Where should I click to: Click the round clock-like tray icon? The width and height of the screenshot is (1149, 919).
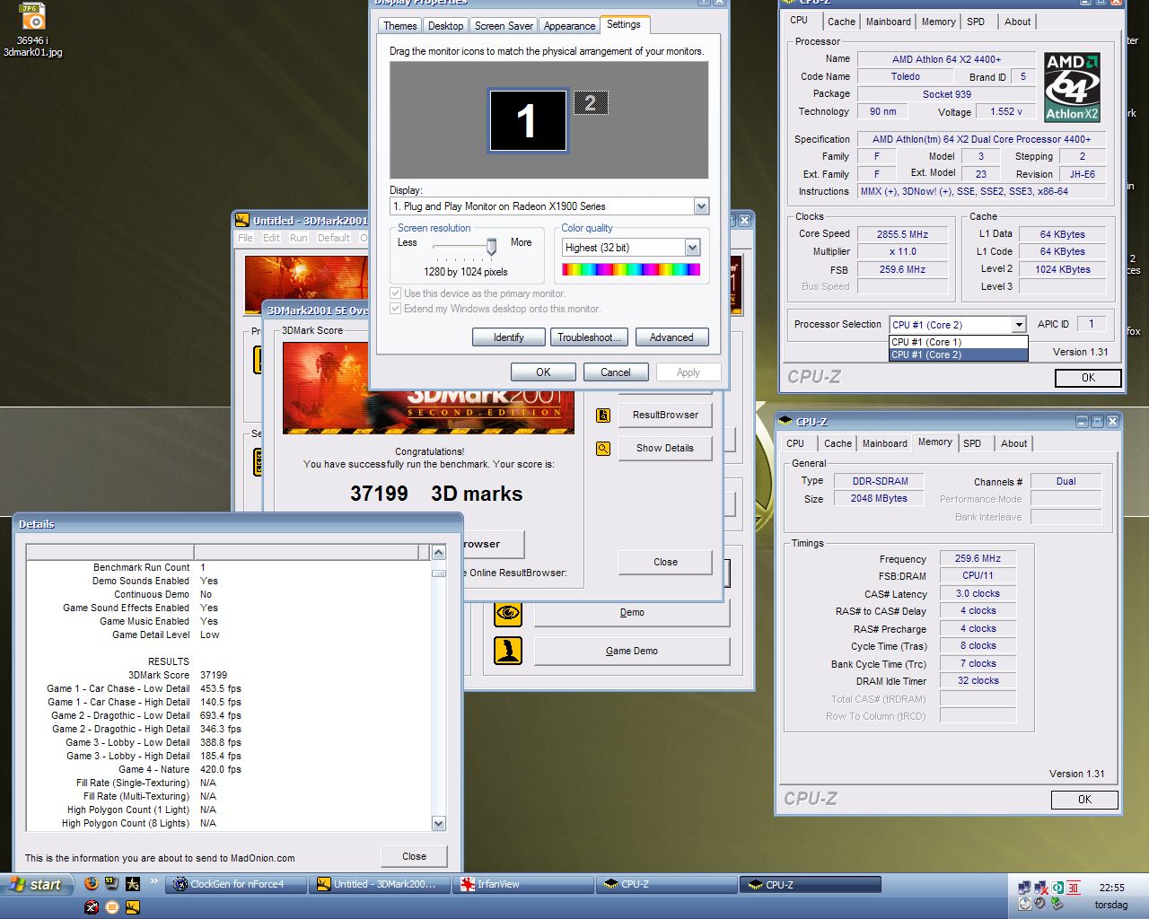(1024, 904)
